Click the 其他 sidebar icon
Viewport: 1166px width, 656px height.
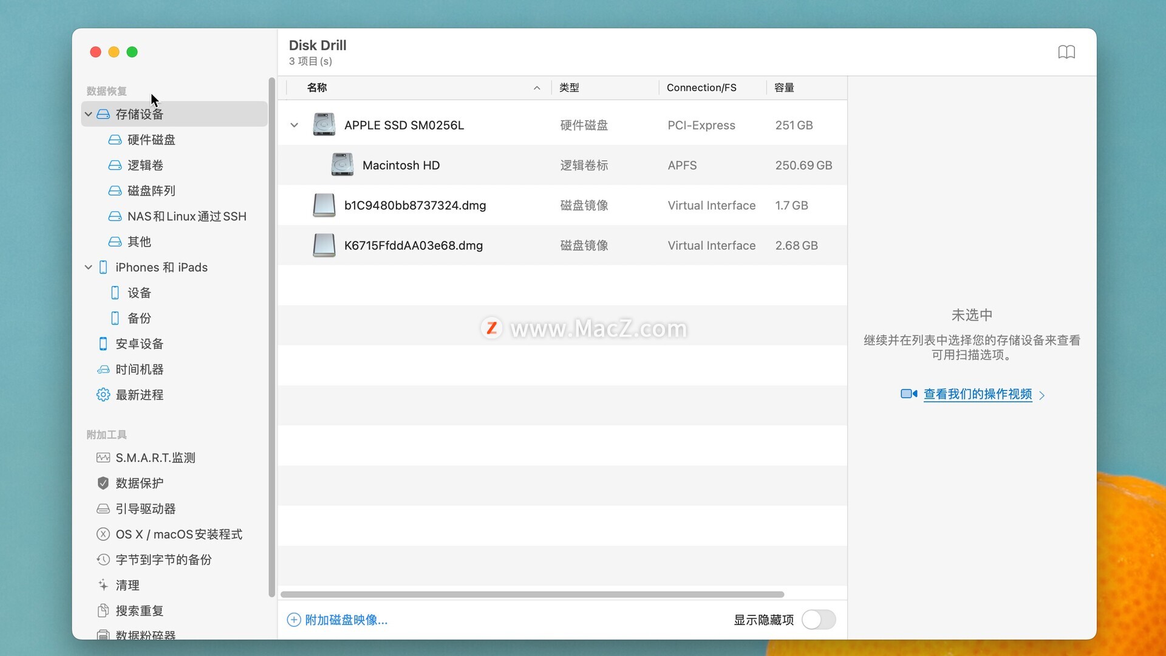115,242
